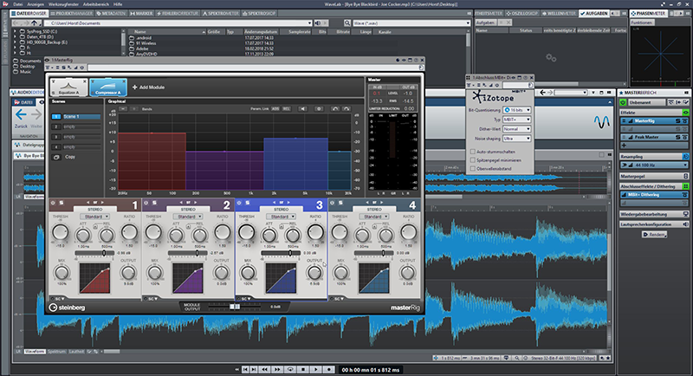Click the stop transport button

[303, 369]
